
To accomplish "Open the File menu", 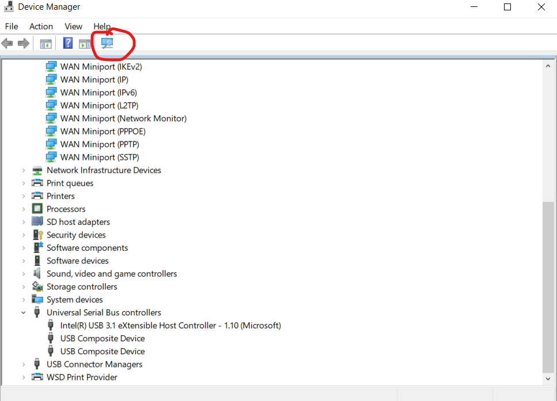I will click(x=12, y=26).
